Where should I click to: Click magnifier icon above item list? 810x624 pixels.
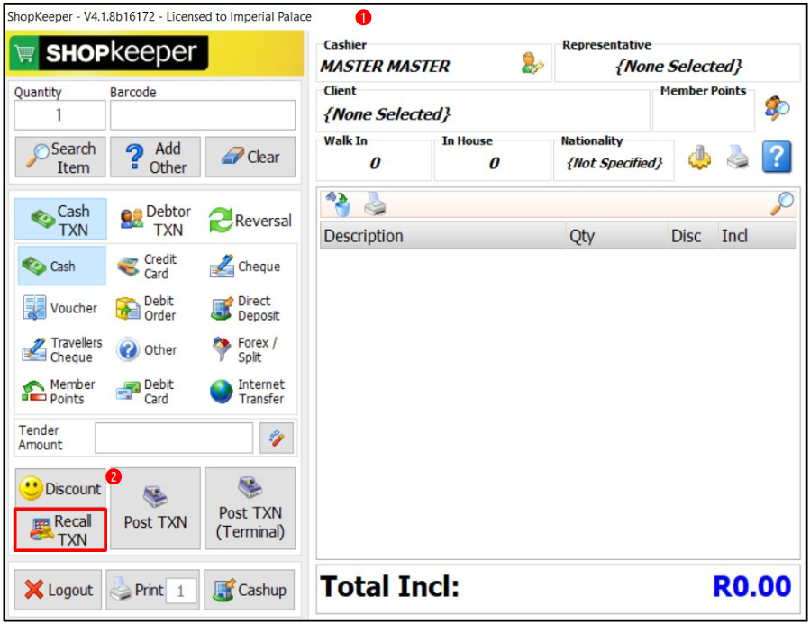(x=781, y=203)
